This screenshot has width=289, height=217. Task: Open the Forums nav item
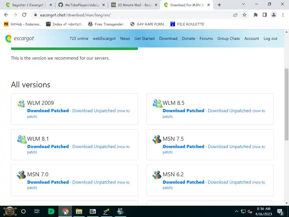206,38
